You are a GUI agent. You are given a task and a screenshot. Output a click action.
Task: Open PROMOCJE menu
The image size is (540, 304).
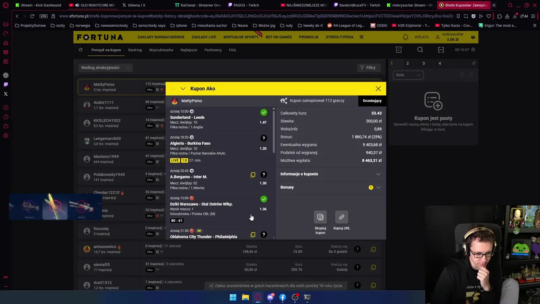coord(309,37)
